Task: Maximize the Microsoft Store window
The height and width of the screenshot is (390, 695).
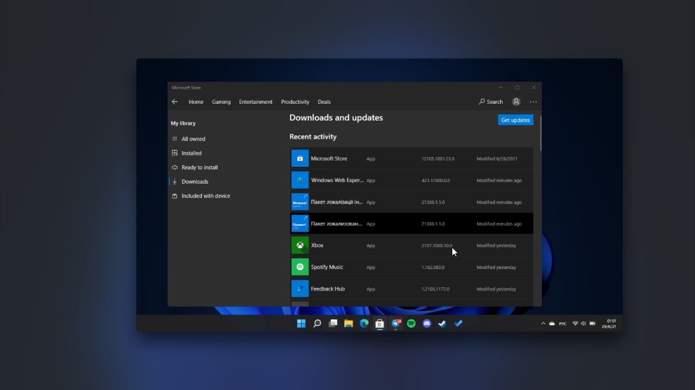Action: [x=517, y=87]
